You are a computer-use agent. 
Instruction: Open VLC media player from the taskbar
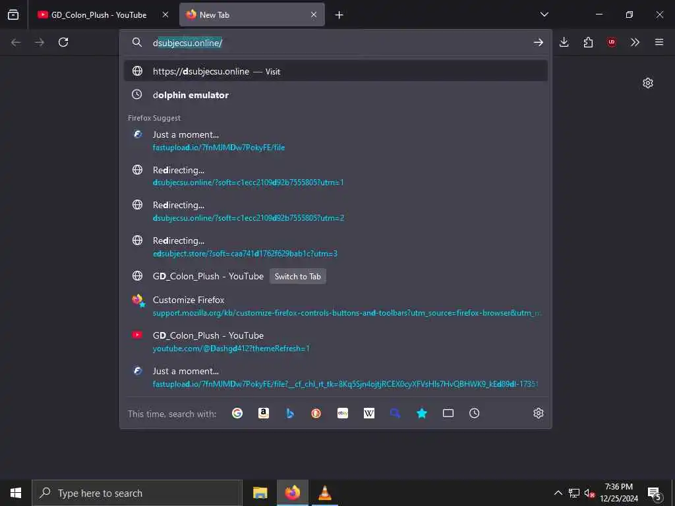pos(325,493)
